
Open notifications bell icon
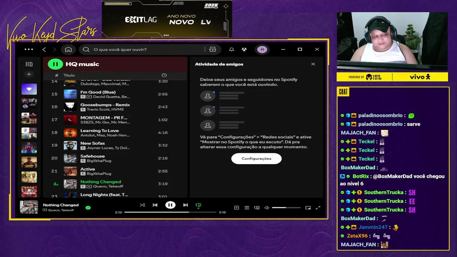[231, 49]
